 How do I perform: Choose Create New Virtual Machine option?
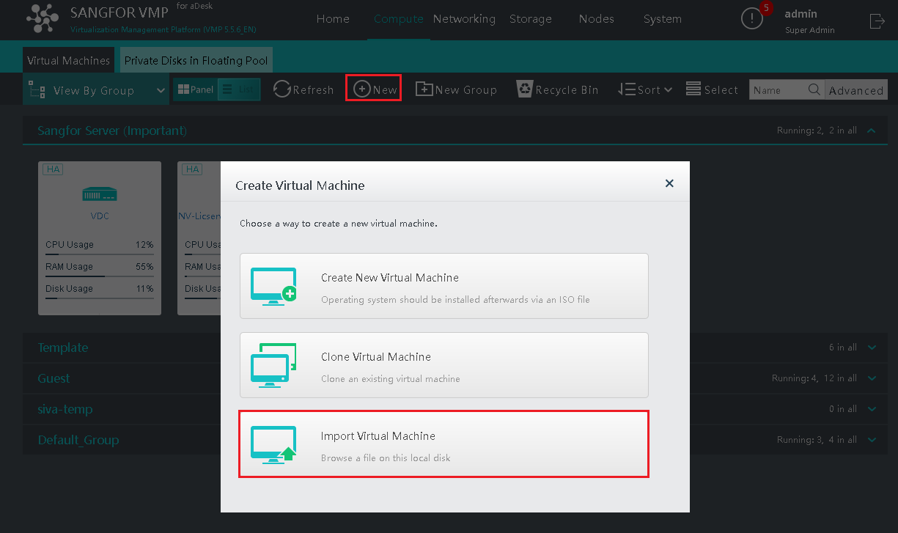tap(444, 286)
